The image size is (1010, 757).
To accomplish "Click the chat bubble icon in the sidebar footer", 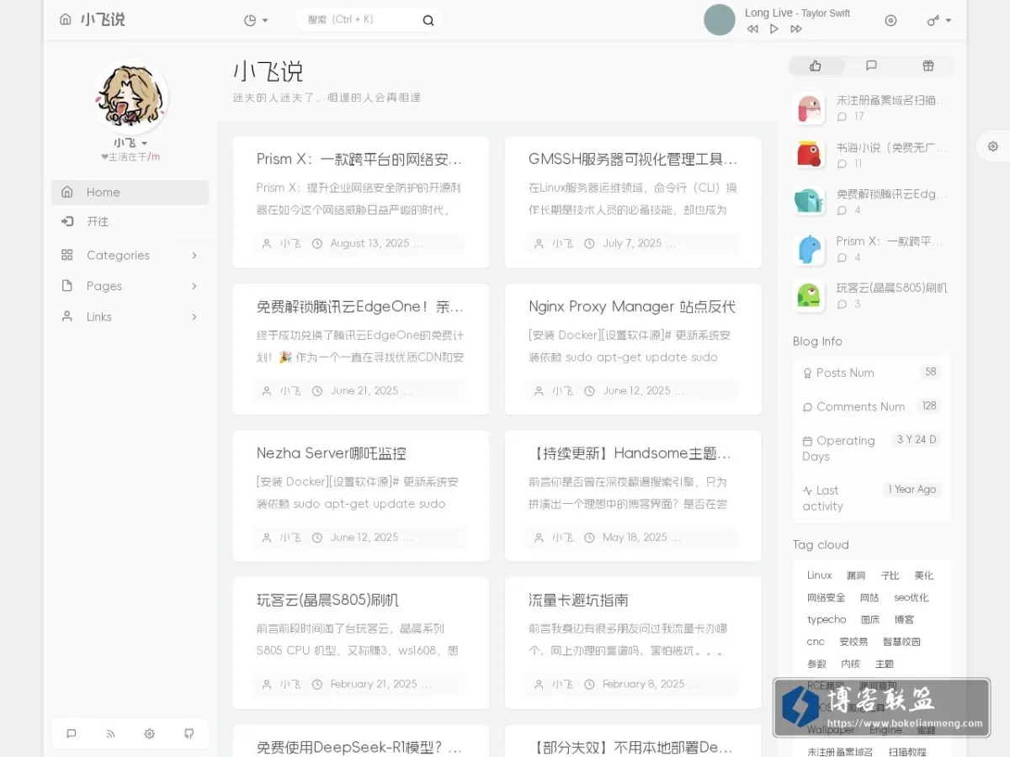I will 72,733.
